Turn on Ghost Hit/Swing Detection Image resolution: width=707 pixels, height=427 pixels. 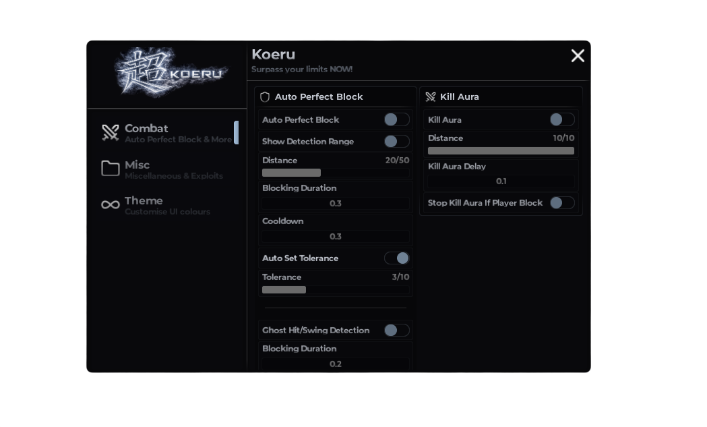397,331
